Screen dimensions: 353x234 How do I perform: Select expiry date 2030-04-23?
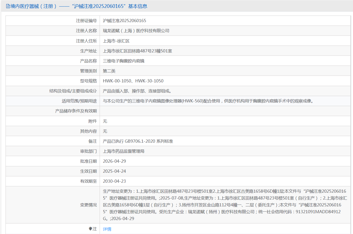[x=115, y=181]
